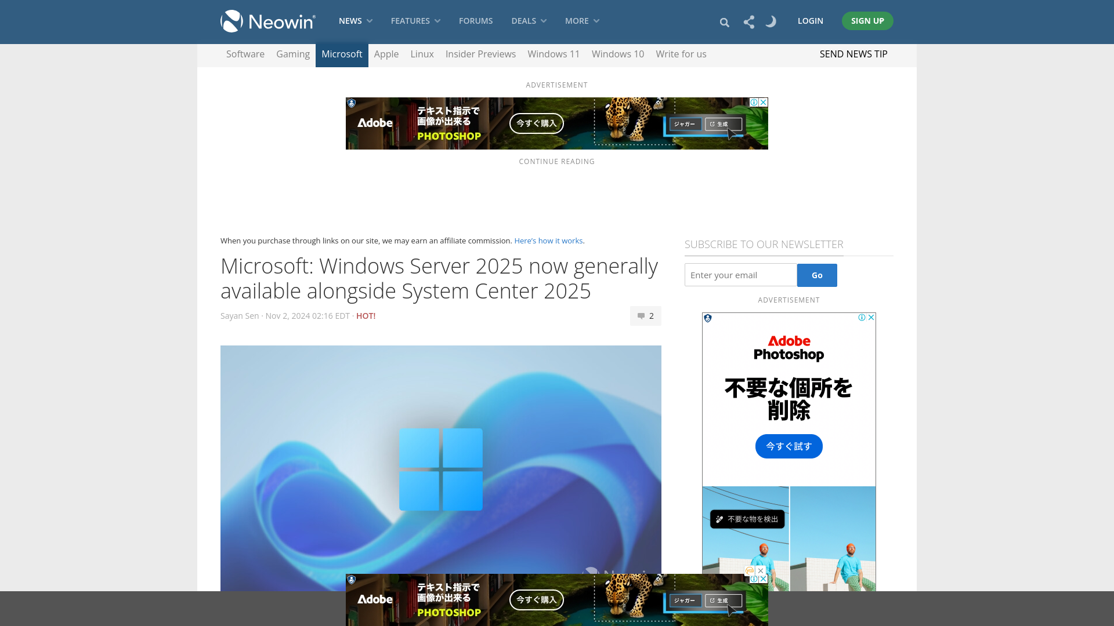Select the Microsoft tab
The width and height of the screenshot is (1114, 626).
tap(342, 53)
